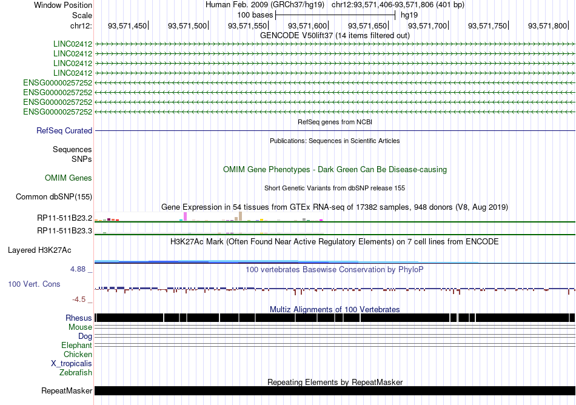
Task: Click the Rhesus species label
Action: tap(79, 318)
